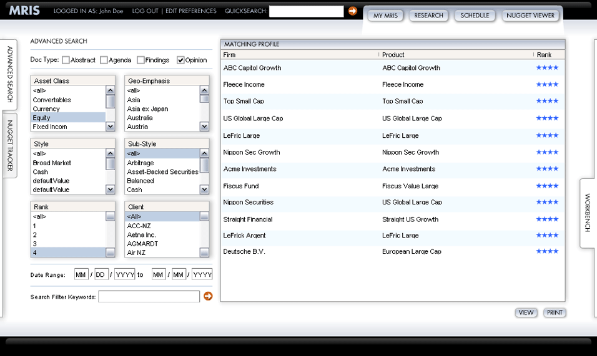Click the start date DD field
This screenshot has height=356, width=597.
(101, 274)
